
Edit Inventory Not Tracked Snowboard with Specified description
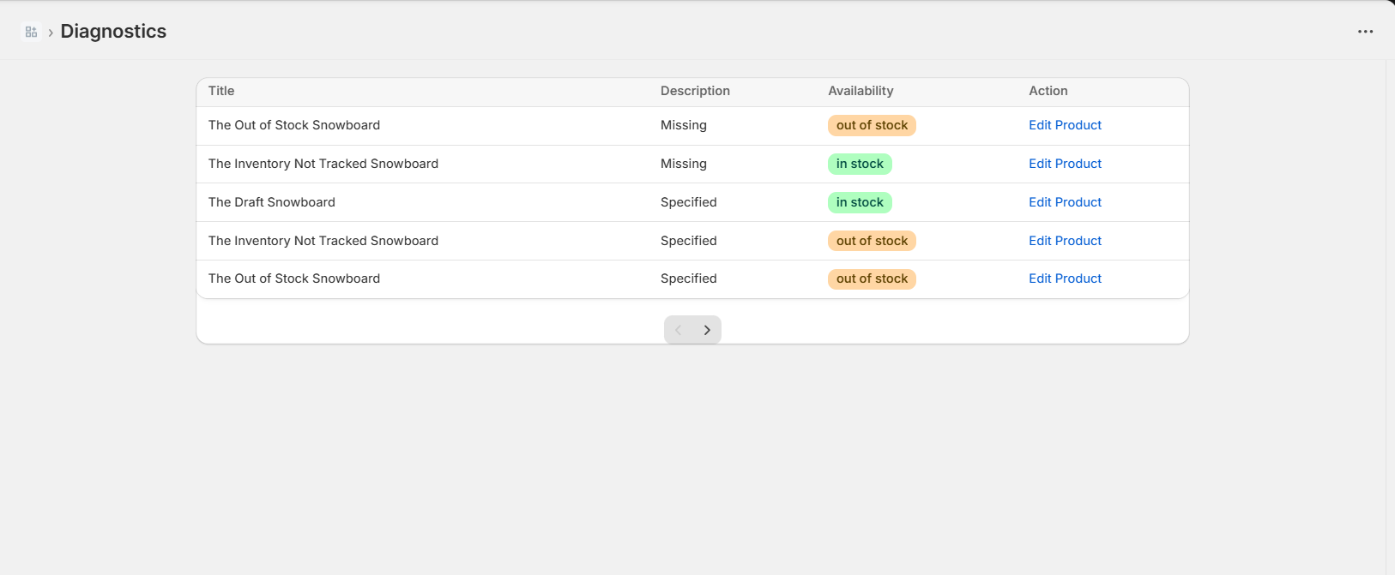1065,241
